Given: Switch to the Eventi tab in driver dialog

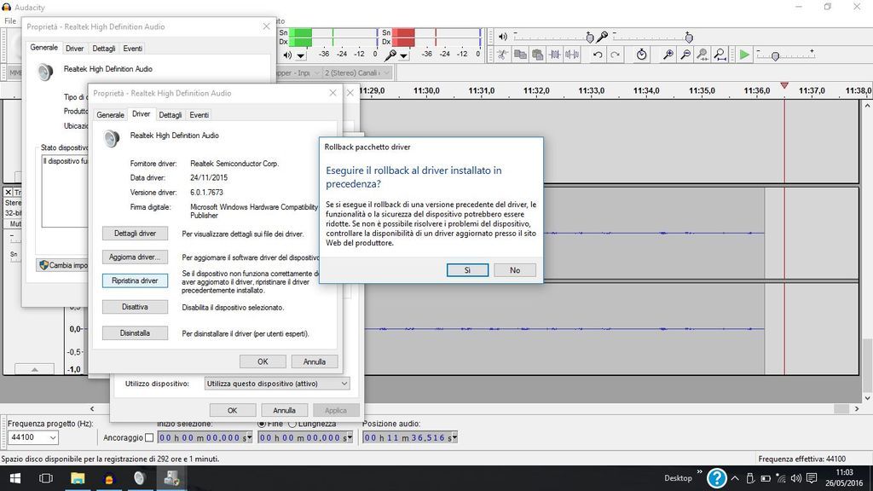Looking at the screenshot, I should point(199,115).
